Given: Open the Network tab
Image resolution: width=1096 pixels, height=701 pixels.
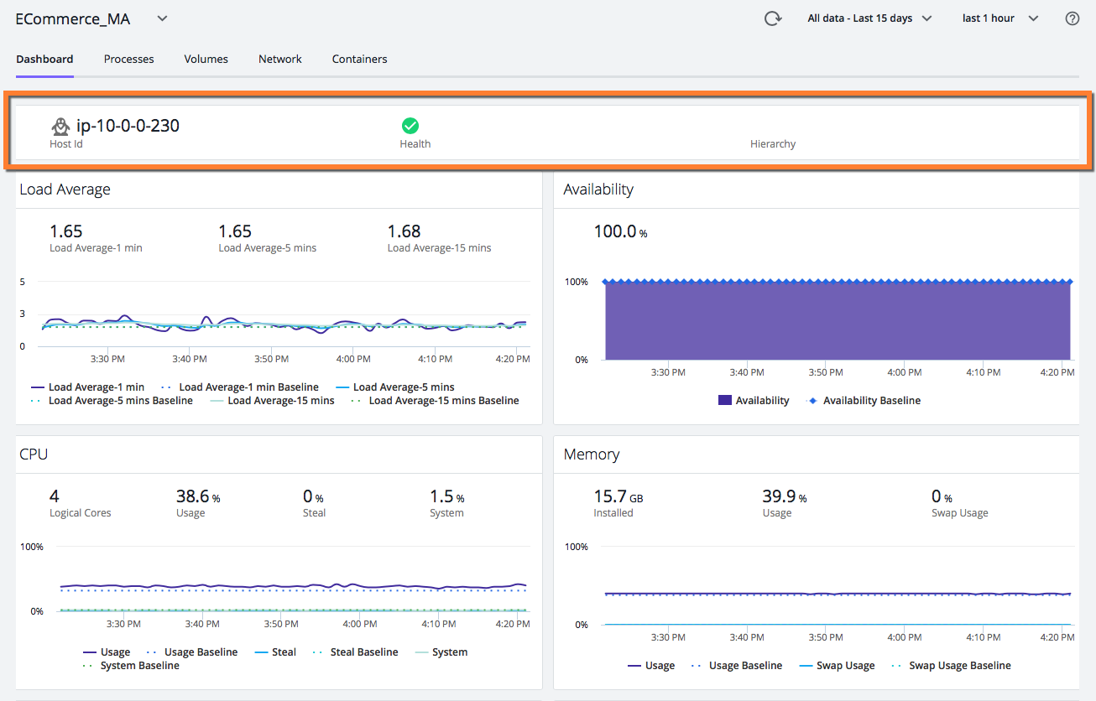Looking at the screenshot, I should click(x=280, y=60).
